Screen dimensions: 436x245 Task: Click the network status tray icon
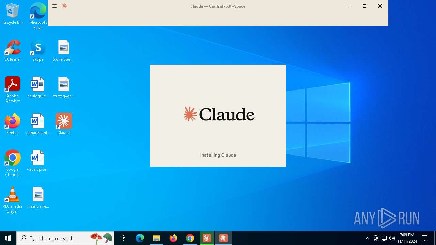(384, 238)
